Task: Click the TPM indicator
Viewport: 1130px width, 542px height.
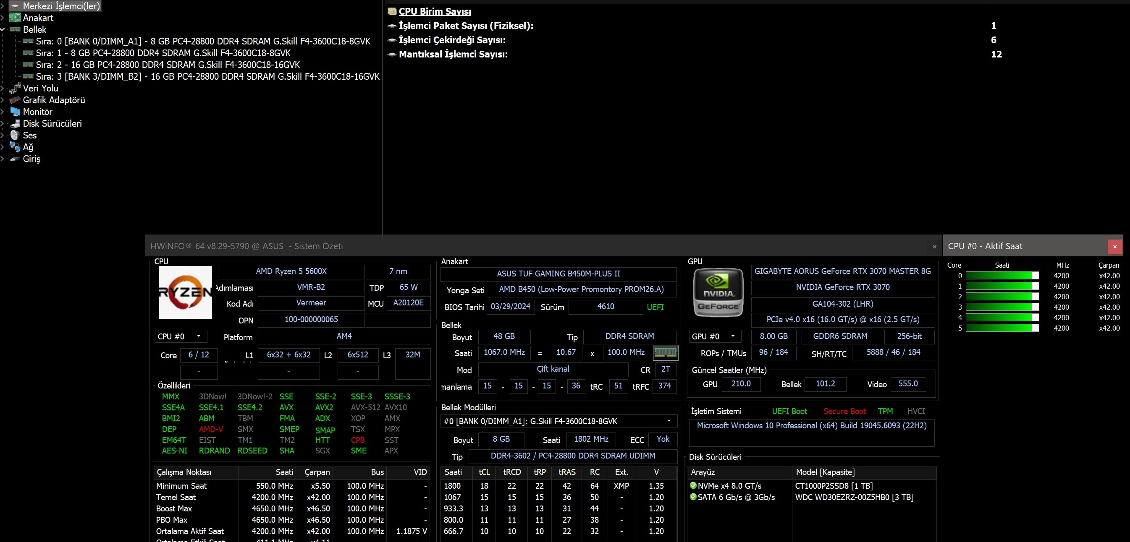Action: [885, 412]
